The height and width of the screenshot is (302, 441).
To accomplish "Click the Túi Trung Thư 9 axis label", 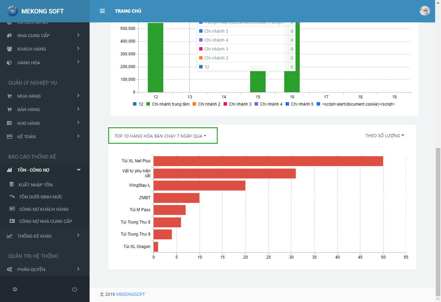I will coord(135,234).
